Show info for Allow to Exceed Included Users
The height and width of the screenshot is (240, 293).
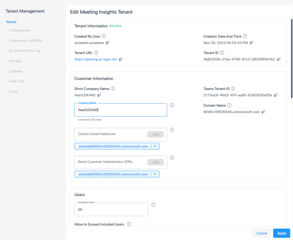click(129, 224)
